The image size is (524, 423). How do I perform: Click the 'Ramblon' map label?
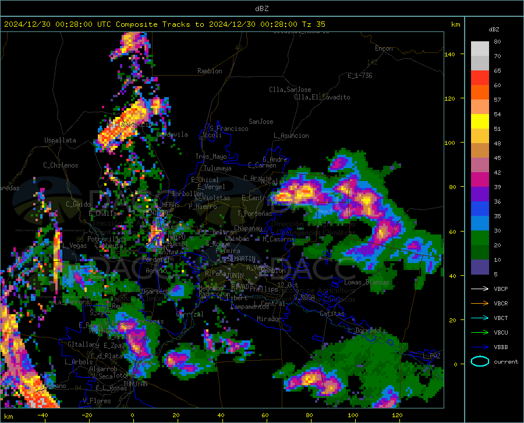210,71
